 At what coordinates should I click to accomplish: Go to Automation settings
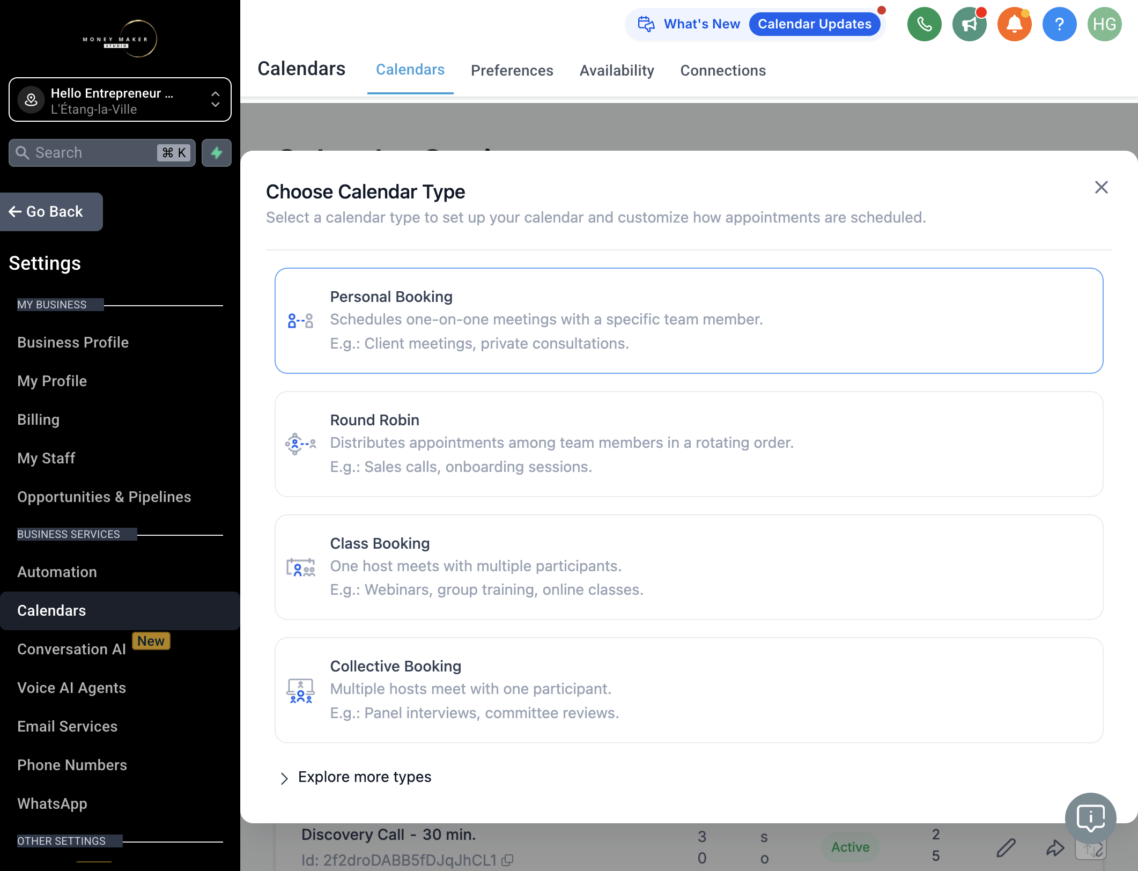coord(57,572)
